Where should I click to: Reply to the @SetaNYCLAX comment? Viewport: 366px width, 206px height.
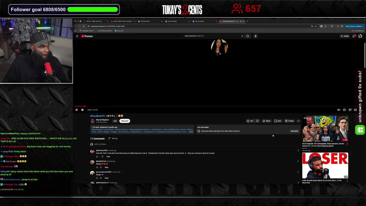pos(106,167)
